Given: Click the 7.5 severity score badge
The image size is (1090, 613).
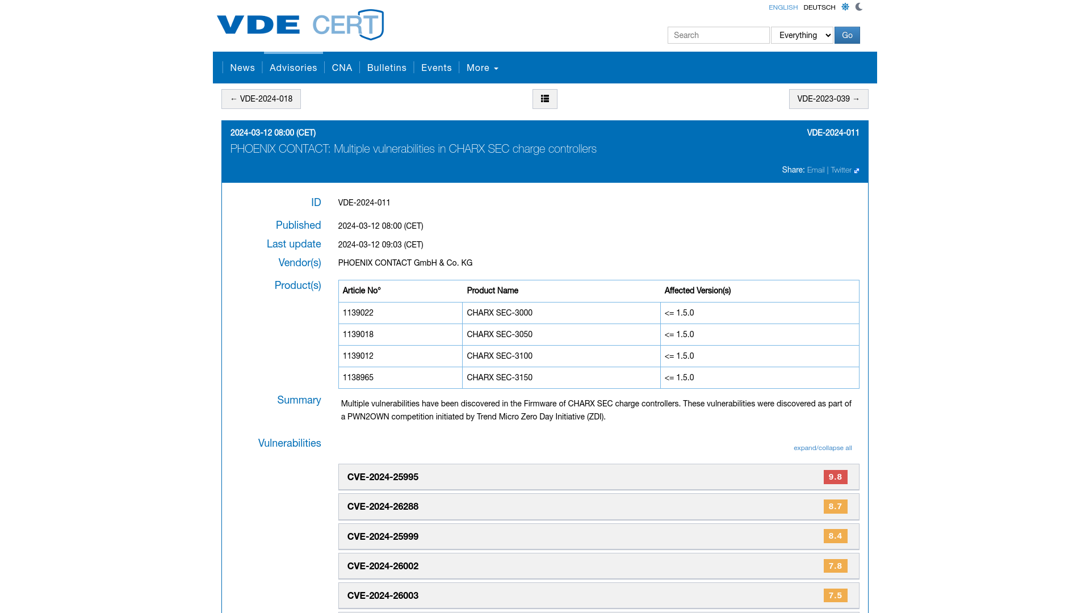Looking at the screenshot, I should point(835,595).
